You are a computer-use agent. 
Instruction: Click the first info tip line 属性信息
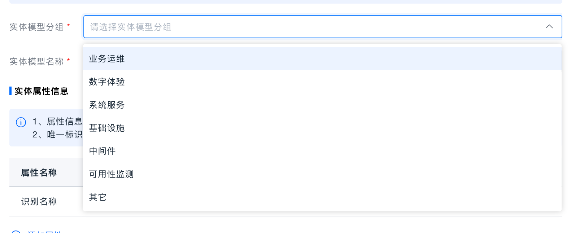click(x=58, y=122)
